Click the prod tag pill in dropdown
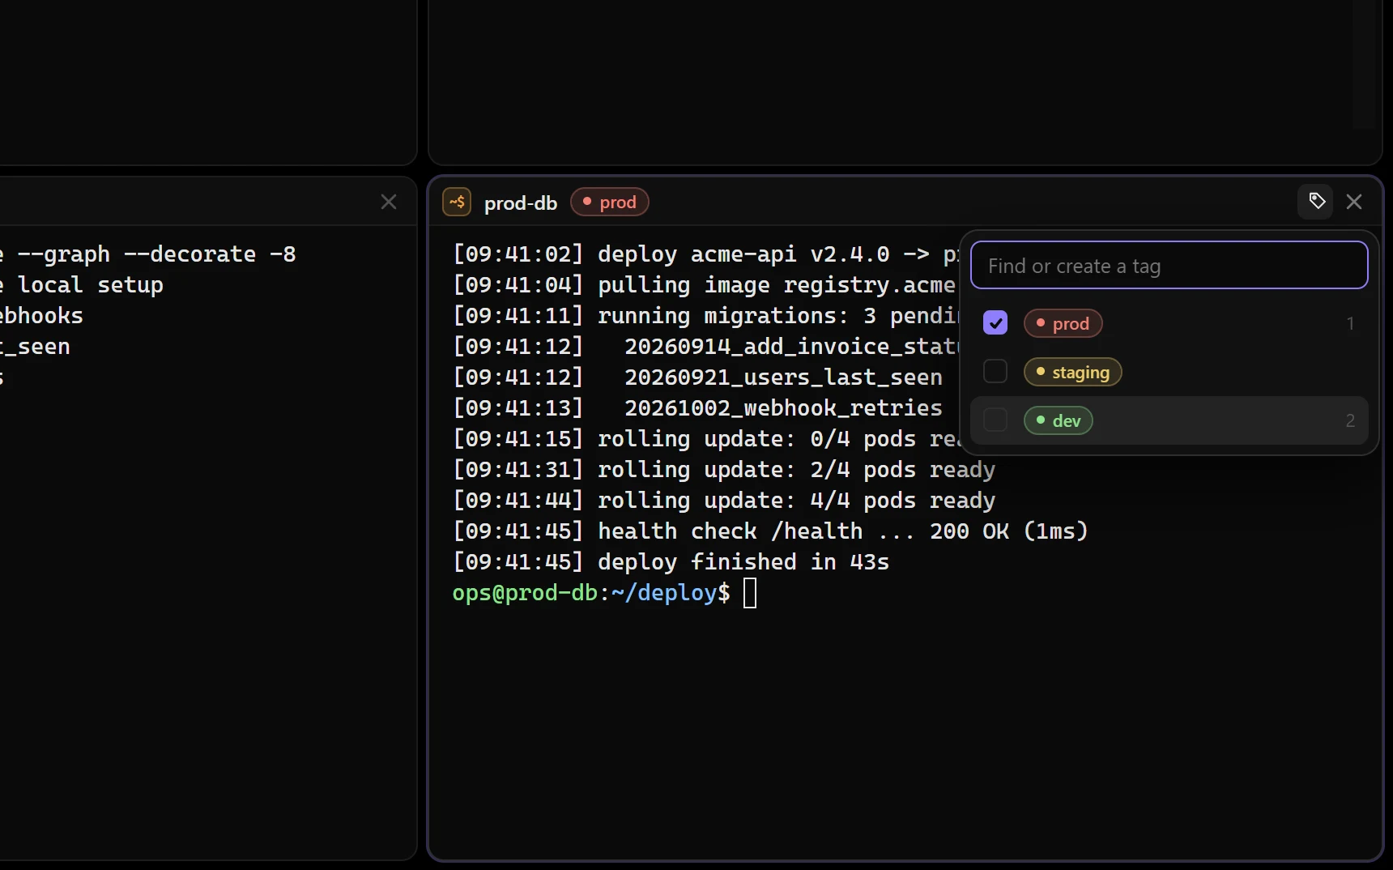Image resolution: width=1393 pixels, height=870 pixels. (x=1063, y=323)
